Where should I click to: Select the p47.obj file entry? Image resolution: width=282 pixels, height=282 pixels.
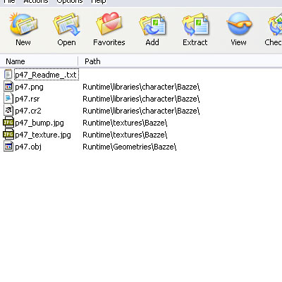click(x=28, y=147)
